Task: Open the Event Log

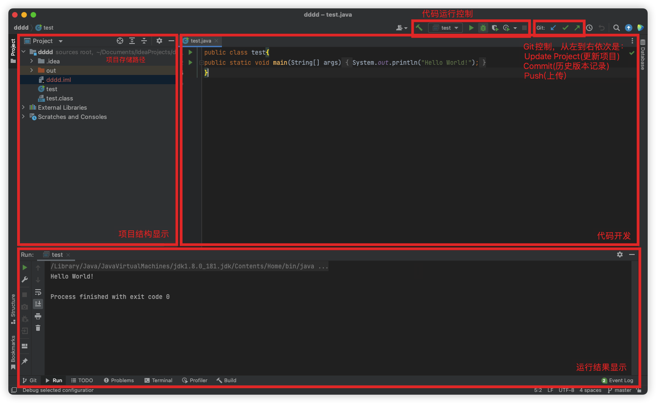Action: [x=617, y=380]
